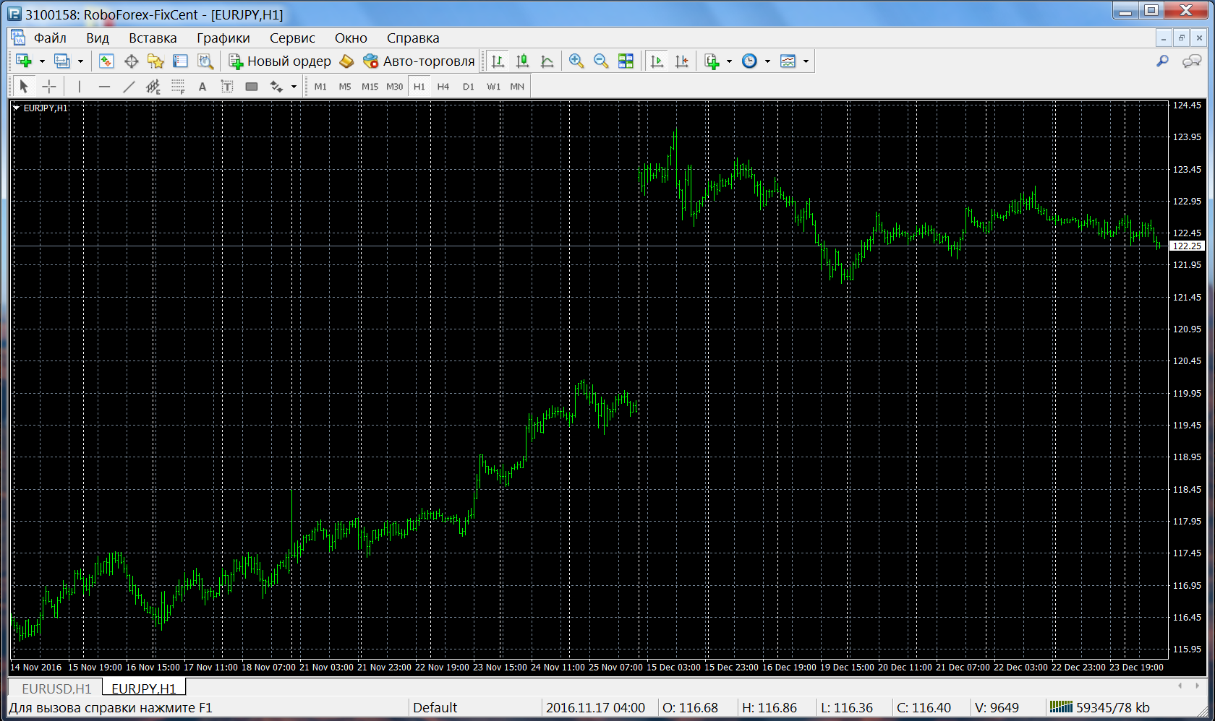Image resolution: width=1215 pixels, height=721 pixels.
Task: Select the Text 'A' tool
Action: [202, 87]
